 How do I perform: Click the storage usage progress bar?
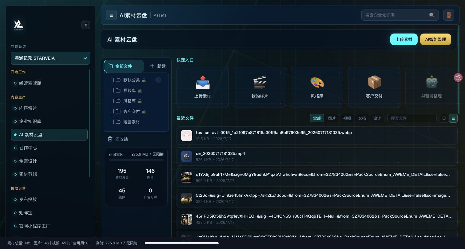[x=136, y=160]
